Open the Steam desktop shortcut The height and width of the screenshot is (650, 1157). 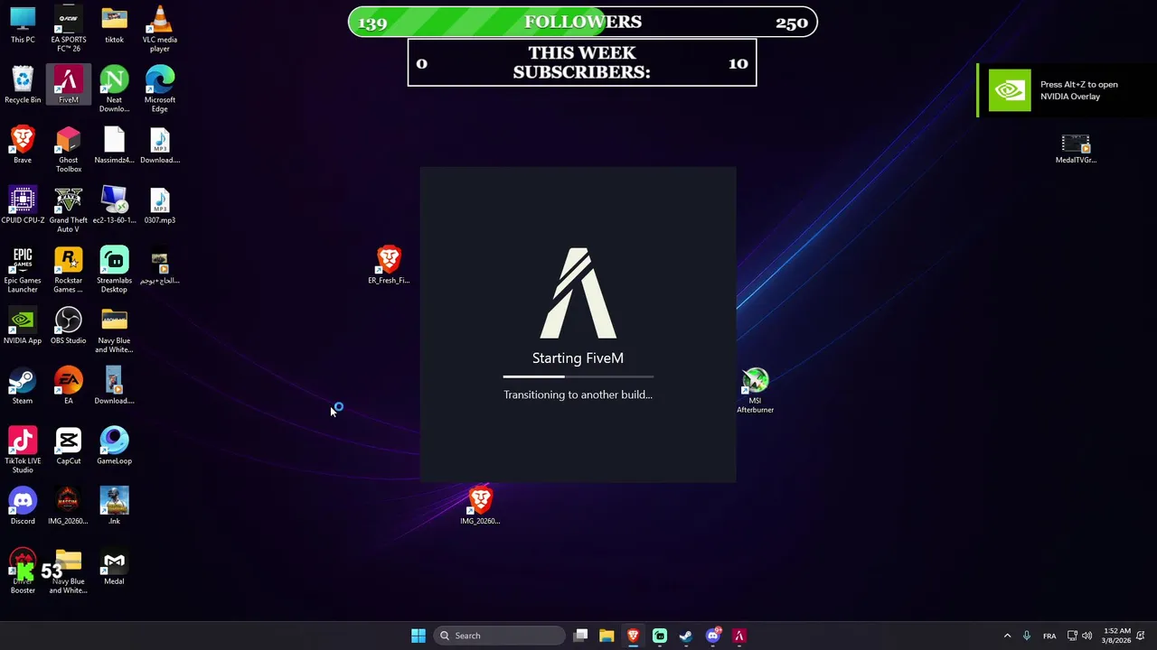(23, 386)
